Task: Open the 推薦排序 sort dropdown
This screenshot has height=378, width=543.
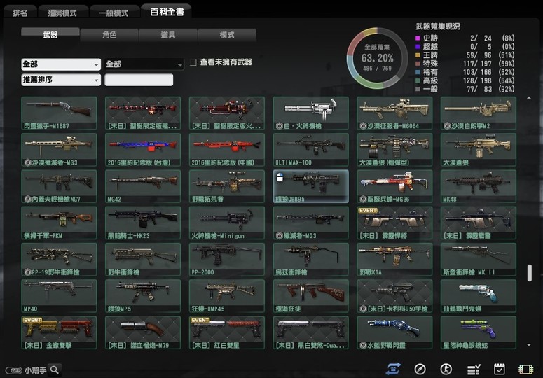Action: tap(61, 80)
